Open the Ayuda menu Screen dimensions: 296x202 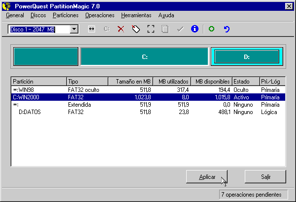click(166, 15)
